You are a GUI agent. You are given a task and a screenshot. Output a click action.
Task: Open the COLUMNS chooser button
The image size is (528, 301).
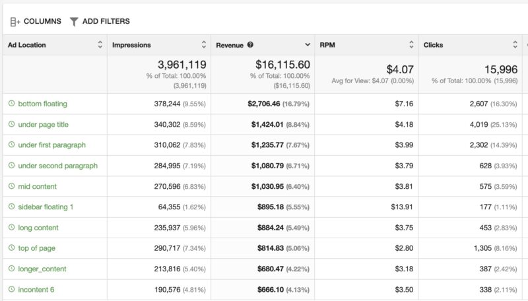42,22
